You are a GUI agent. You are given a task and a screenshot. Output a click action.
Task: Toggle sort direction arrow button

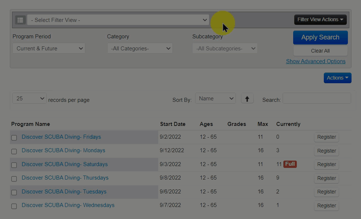pyautogui.click(x=247, y=99)
